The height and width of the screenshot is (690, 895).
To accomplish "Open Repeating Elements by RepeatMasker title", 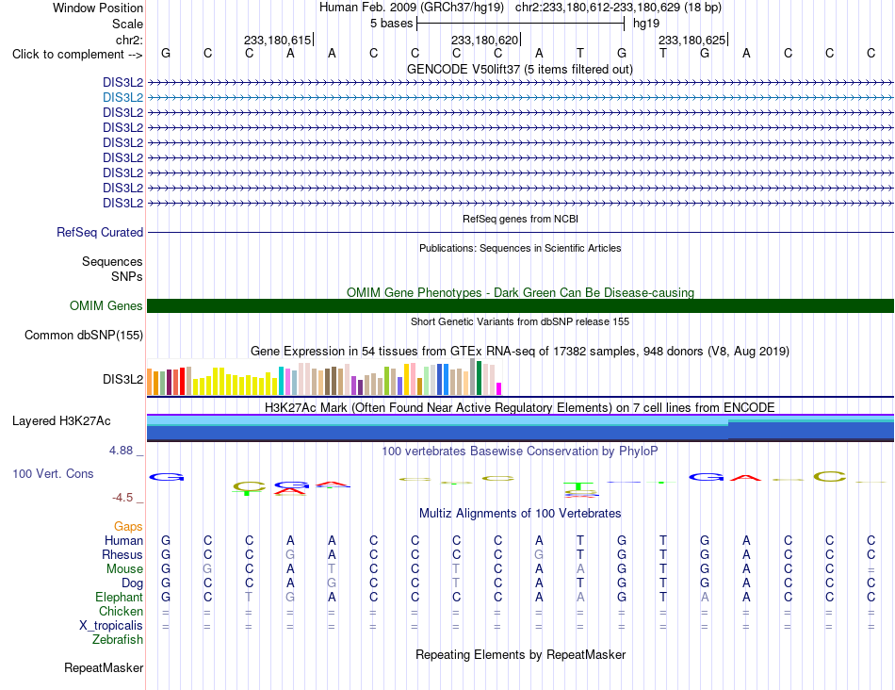I will pyautogui.click(x=520, y=654).
